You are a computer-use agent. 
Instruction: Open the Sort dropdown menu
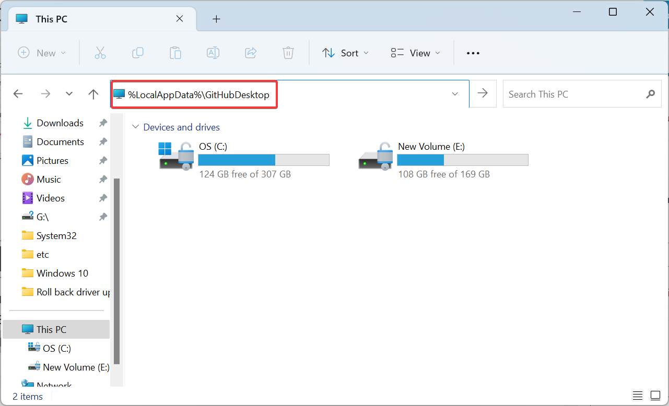click(x=346, y=53)
